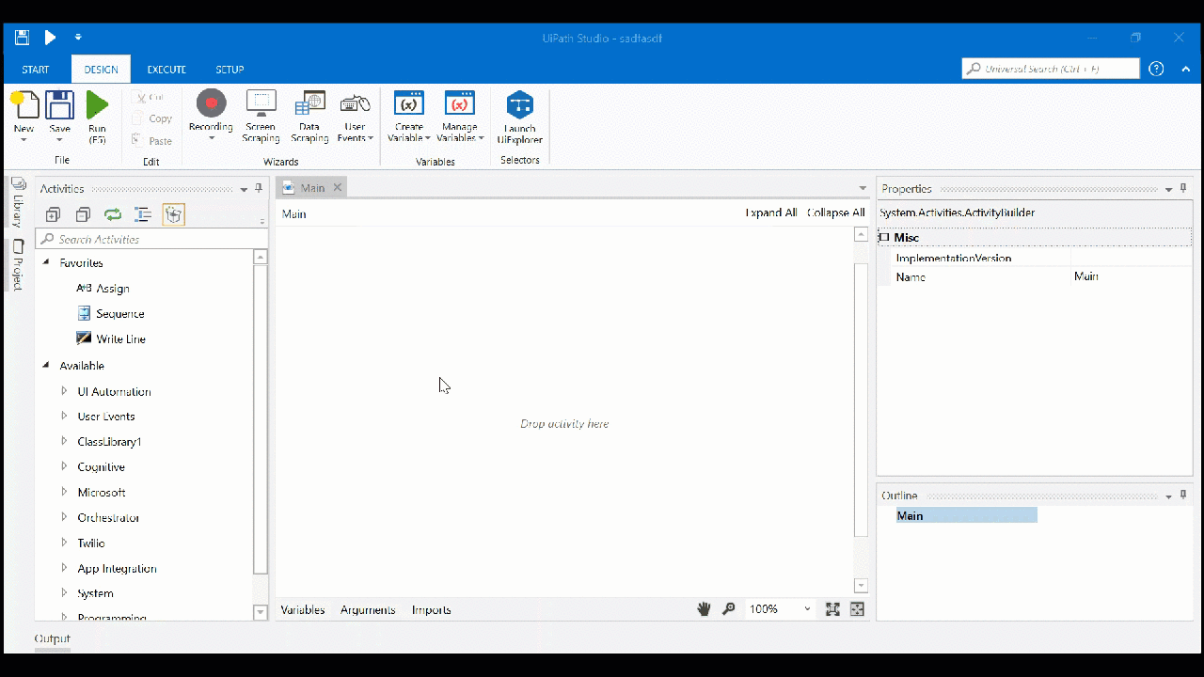Launch UiExplorer
The height and width of the screenshot is (677, 1204).
519,117
